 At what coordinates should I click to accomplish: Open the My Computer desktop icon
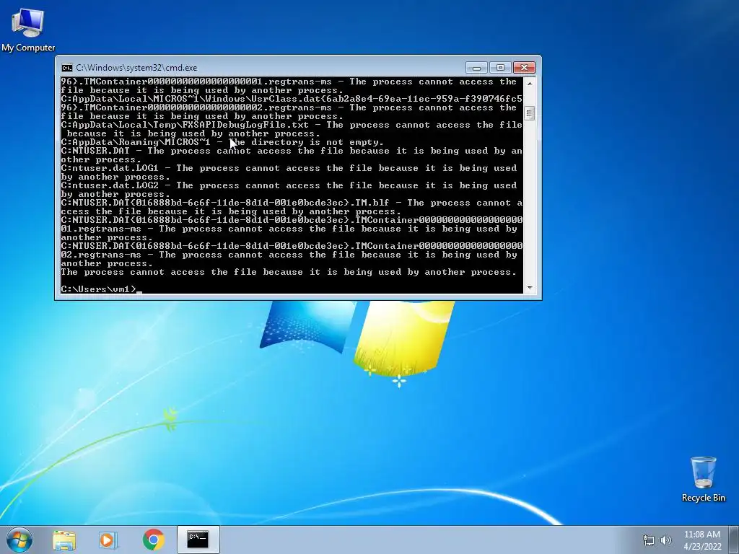click(x=28, y=30)
